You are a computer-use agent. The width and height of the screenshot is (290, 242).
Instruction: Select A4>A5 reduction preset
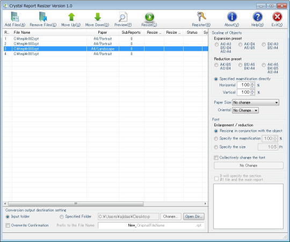click(x=264, y=65)
